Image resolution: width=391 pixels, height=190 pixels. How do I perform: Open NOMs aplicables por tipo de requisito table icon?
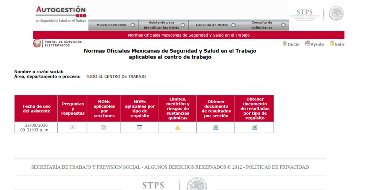[139, 127]
